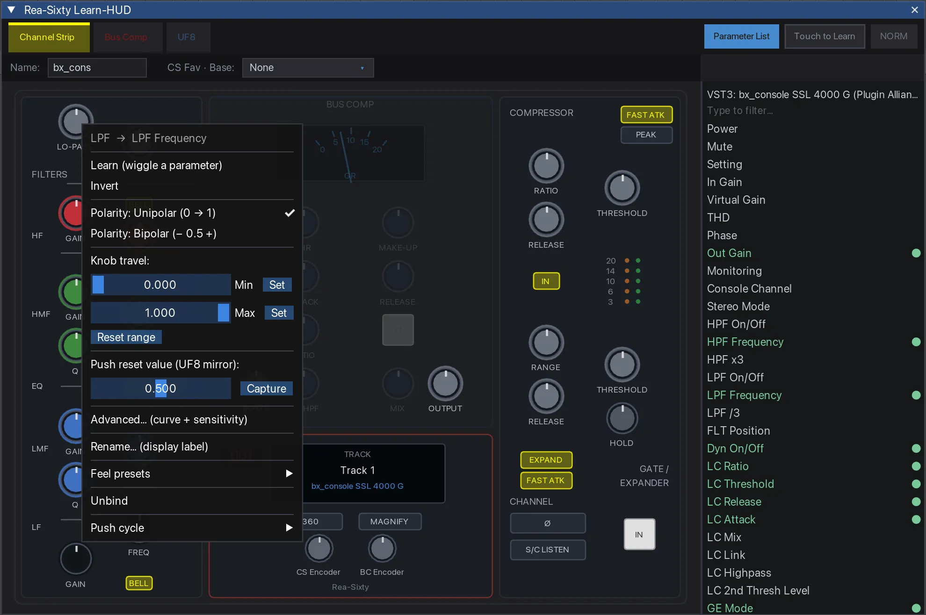Click the LF GAIN knob
Screen dimensions: 926x615
76,558
